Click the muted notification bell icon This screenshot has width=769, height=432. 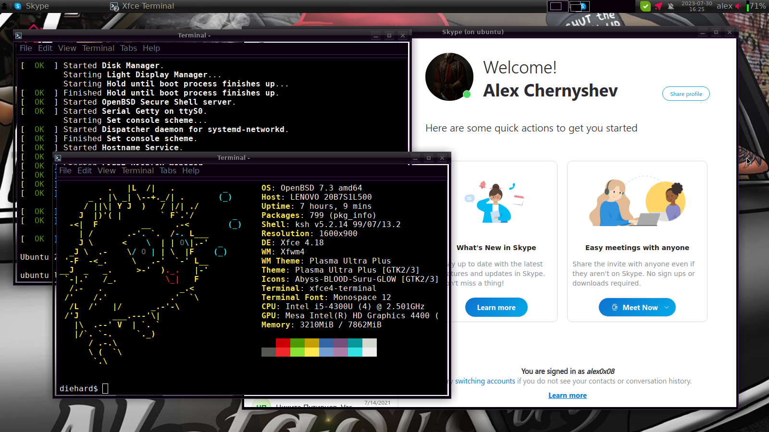pos(671,6)
